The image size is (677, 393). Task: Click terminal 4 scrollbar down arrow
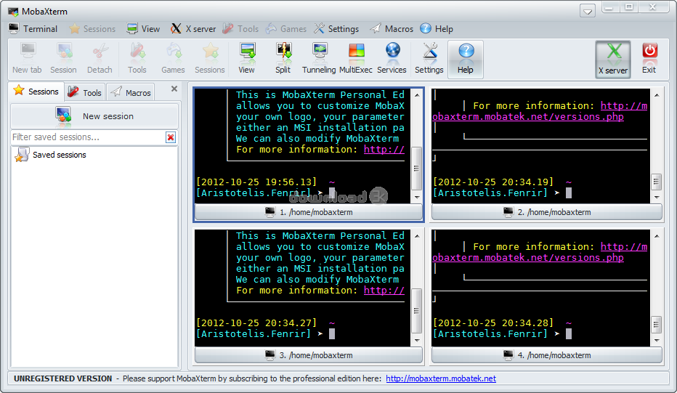click(x=657, y=340)
